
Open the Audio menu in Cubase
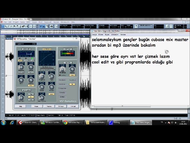[x=23, y=22]
